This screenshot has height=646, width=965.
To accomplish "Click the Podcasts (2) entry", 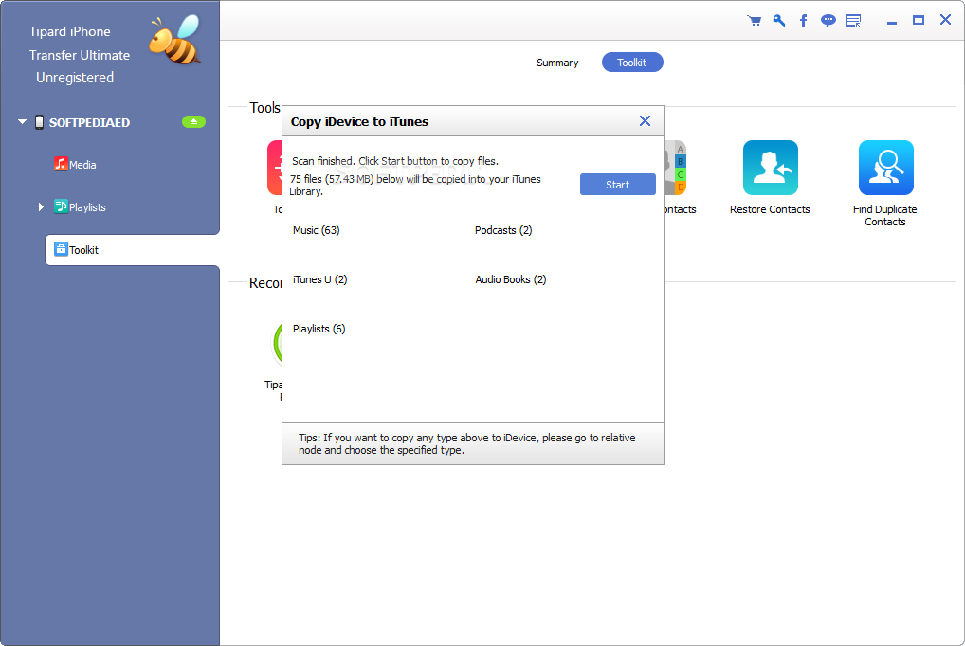I will coord(503,230).
